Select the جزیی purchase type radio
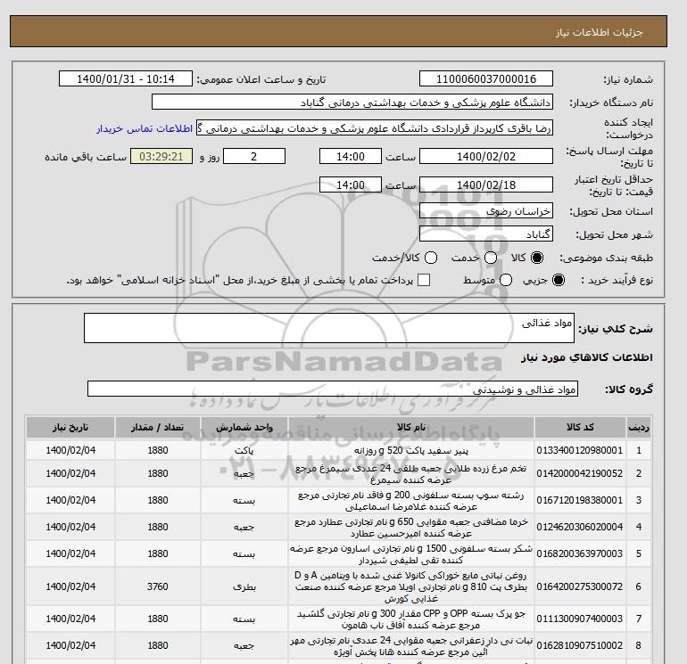 559,280
